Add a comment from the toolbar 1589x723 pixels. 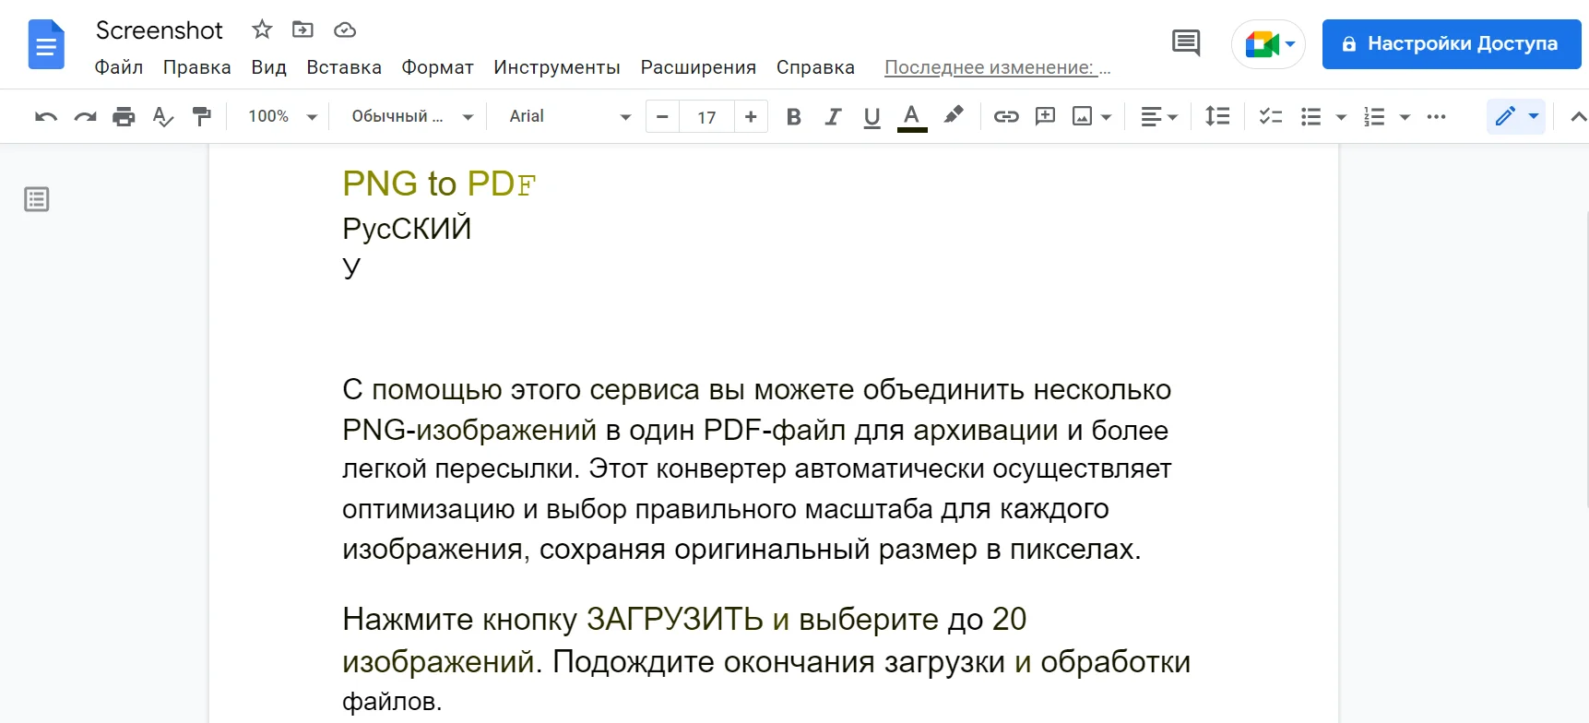click(1045, 116)
